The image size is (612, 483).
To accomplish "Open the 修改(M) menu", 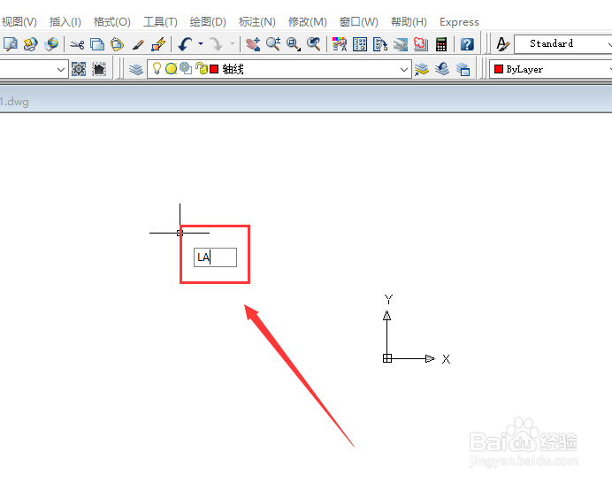I will (307, 22).
